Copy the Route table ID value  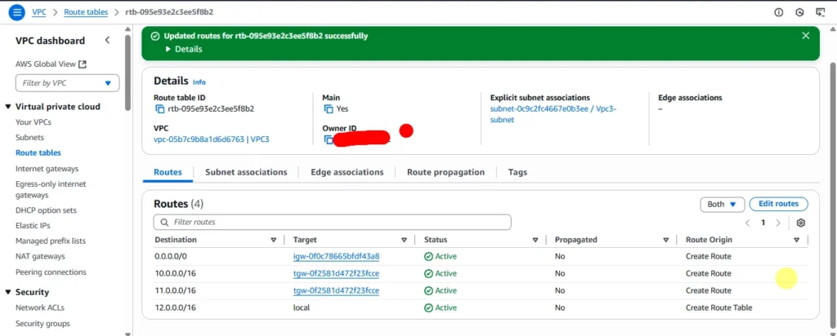tap(159, 108)
